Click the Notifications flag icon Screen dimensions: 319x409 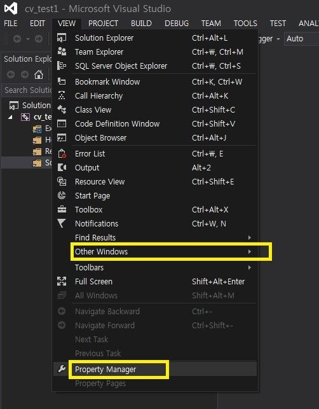(x=62, y=223)
